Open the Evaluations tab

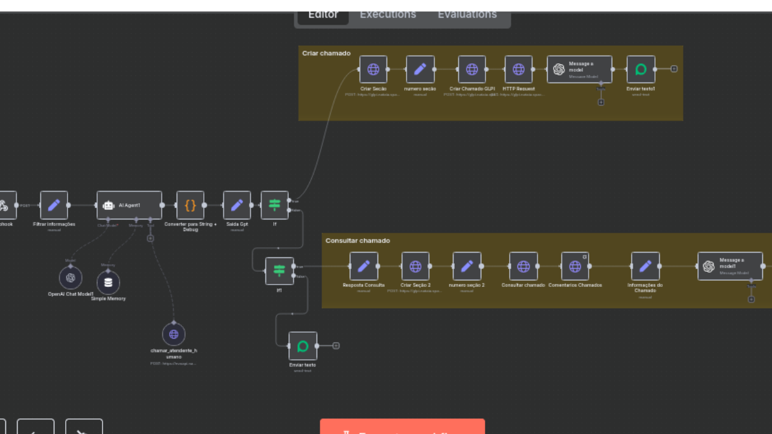coord(467,15)
